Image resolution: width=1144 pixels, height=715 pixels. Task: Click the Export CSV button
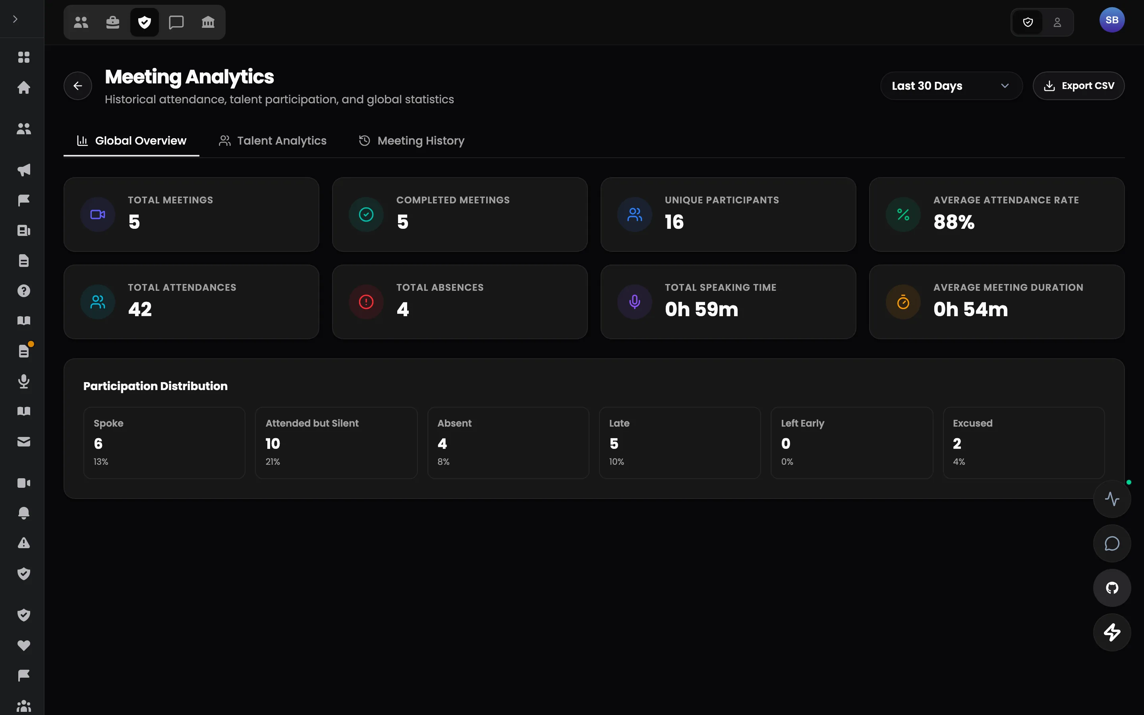1078,85
